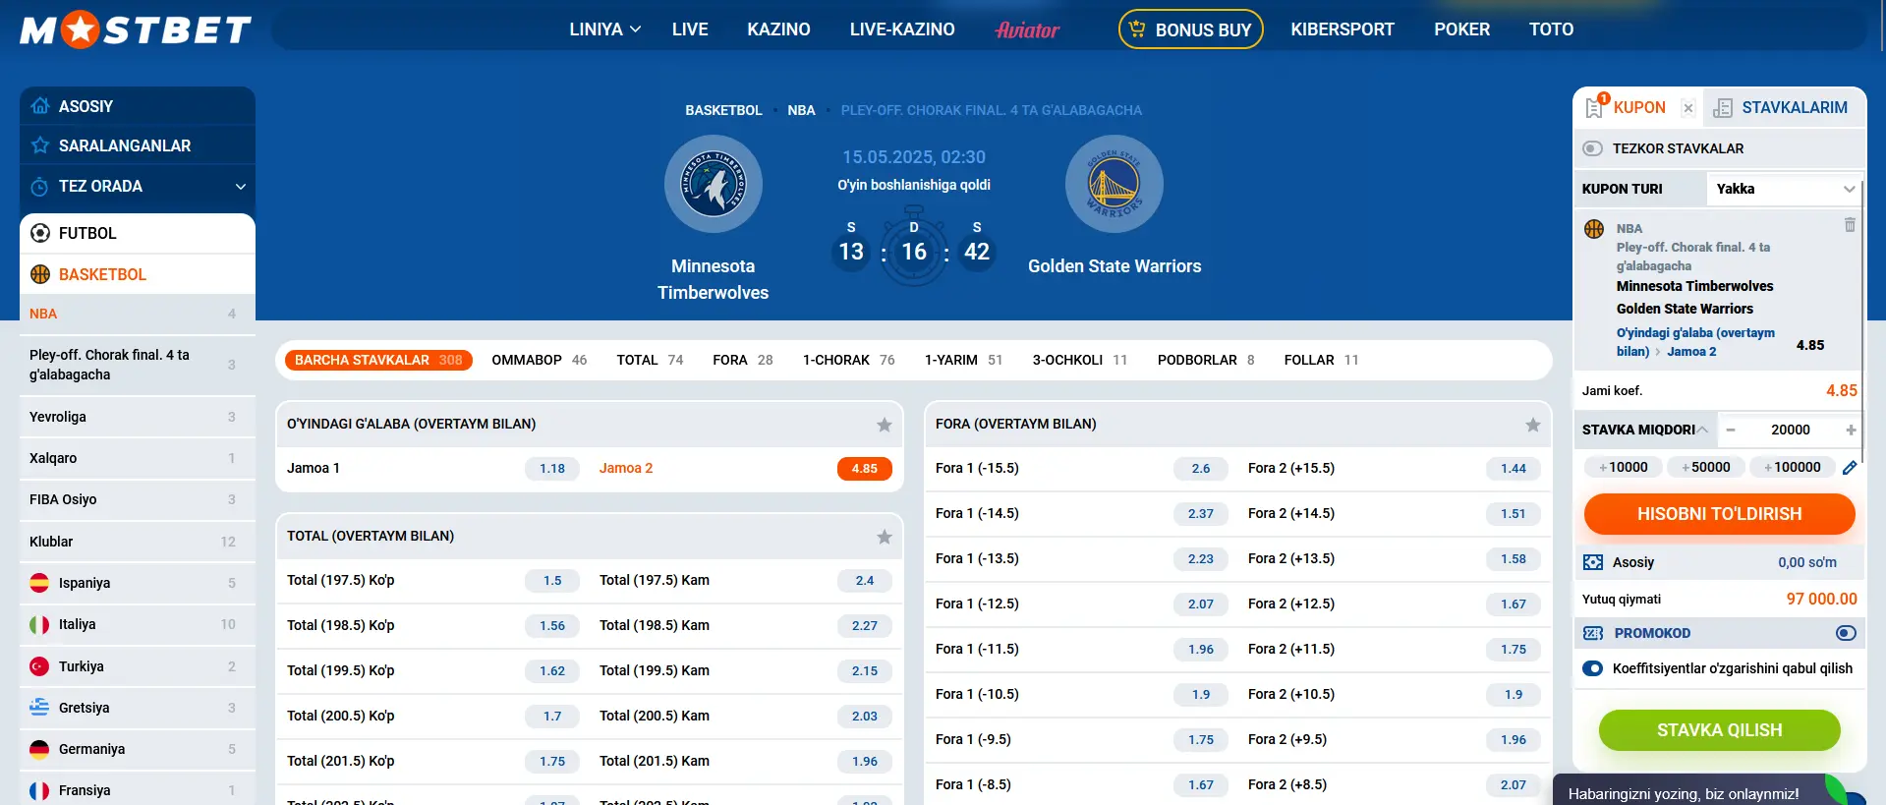Toggle Tezkor stavkalar switch
The image size is (1886, 805).
point(1592,148)
